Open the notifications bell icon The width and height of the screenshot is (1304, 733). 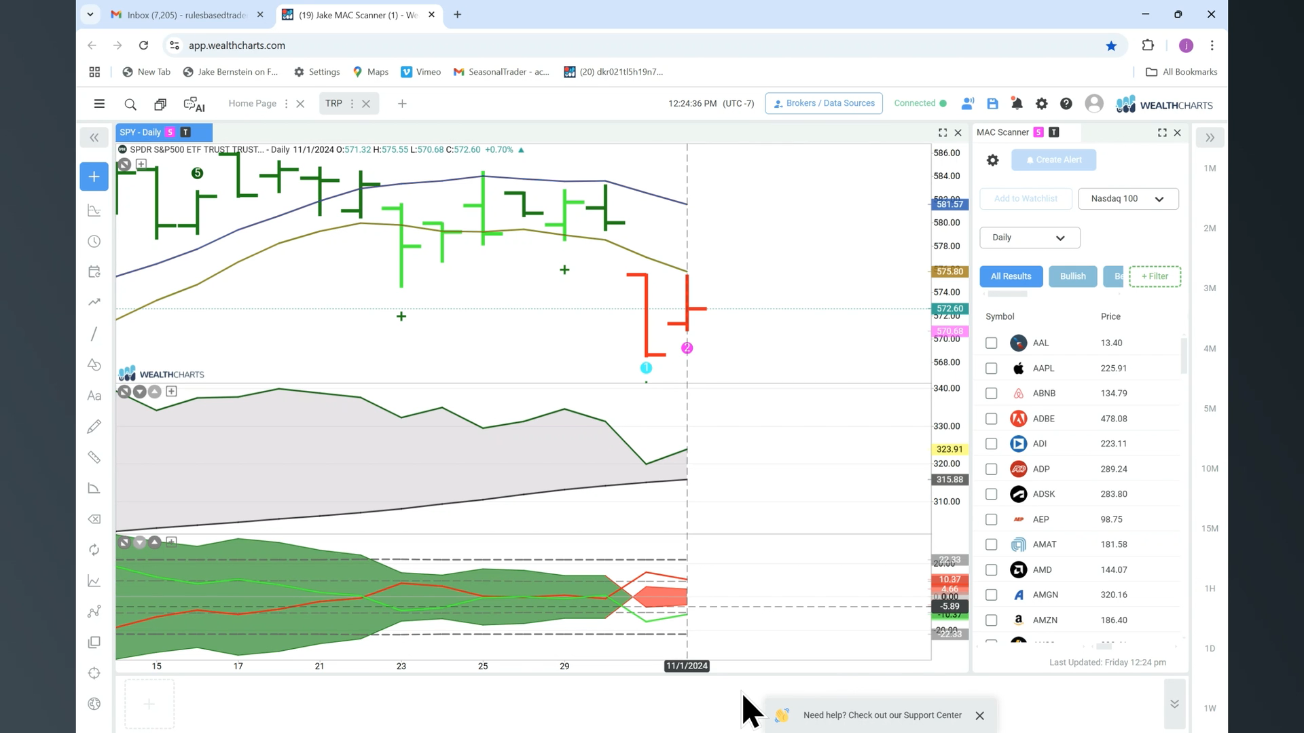pyautogui.click(x=1017, y=104)
